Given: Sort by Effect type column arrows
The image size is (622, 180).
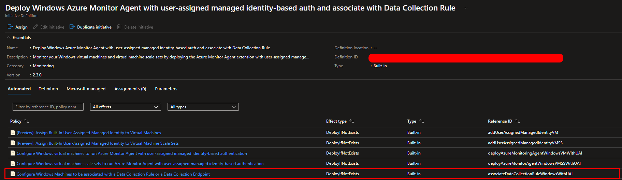Looking at the screenshot, I should [x=352, y=121].
